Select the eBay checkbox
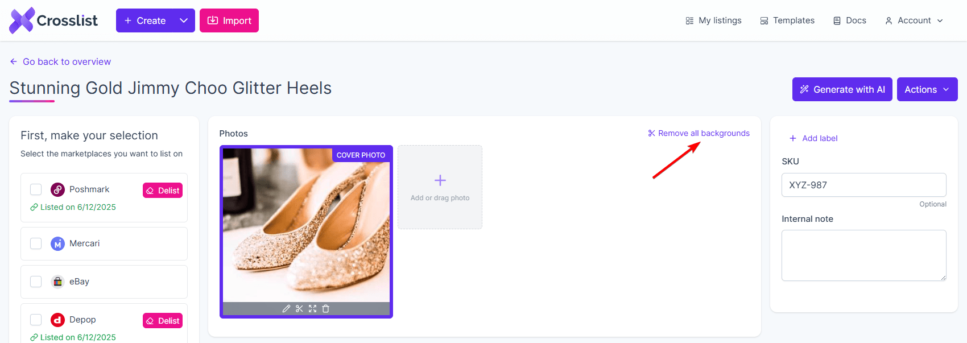This screenshot has width=967, height=343. (x=36, y=282)
